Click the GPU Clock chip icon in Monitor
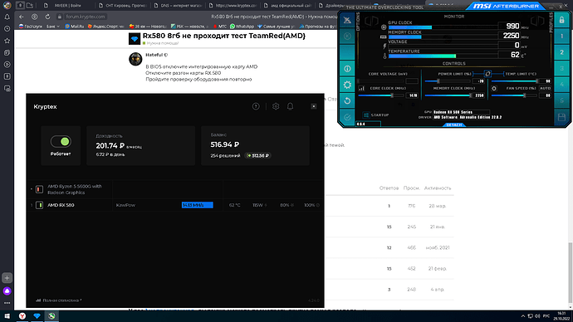573x322 pixels. 384,27
